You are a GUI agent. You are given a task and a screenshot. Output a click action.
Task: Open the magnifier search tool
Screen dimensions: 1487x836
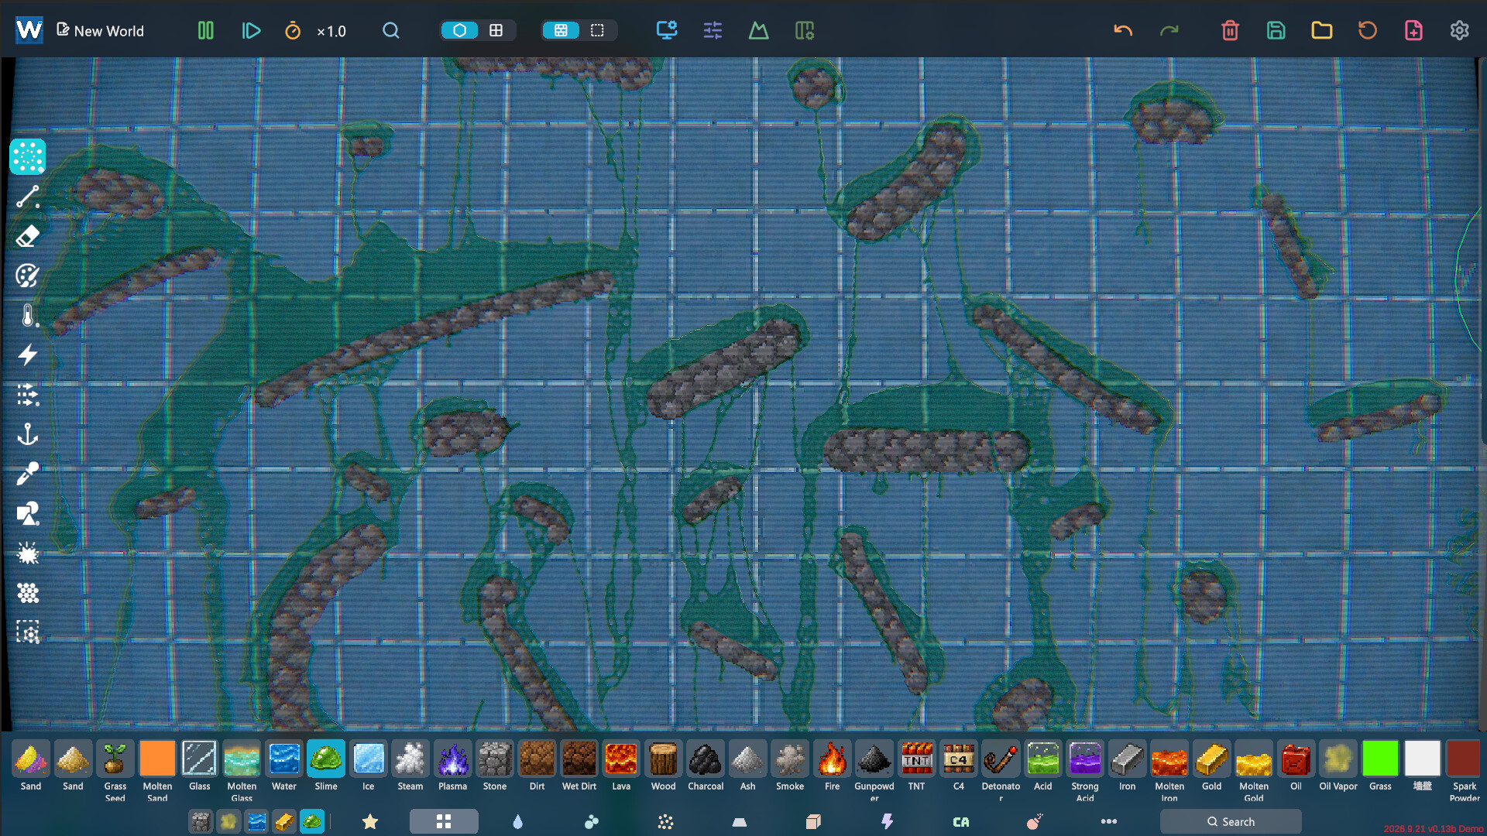coord(391,31)
